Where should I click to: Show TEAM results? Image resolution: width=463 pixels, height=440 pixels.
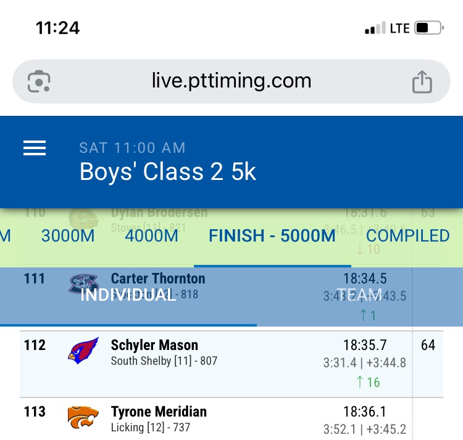[x=359, y=295]
